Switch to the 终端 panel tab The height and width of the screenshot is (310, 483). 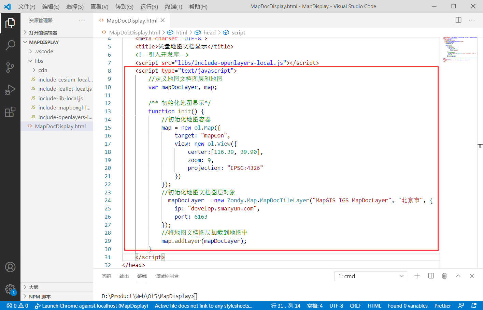tap(142, 276)
